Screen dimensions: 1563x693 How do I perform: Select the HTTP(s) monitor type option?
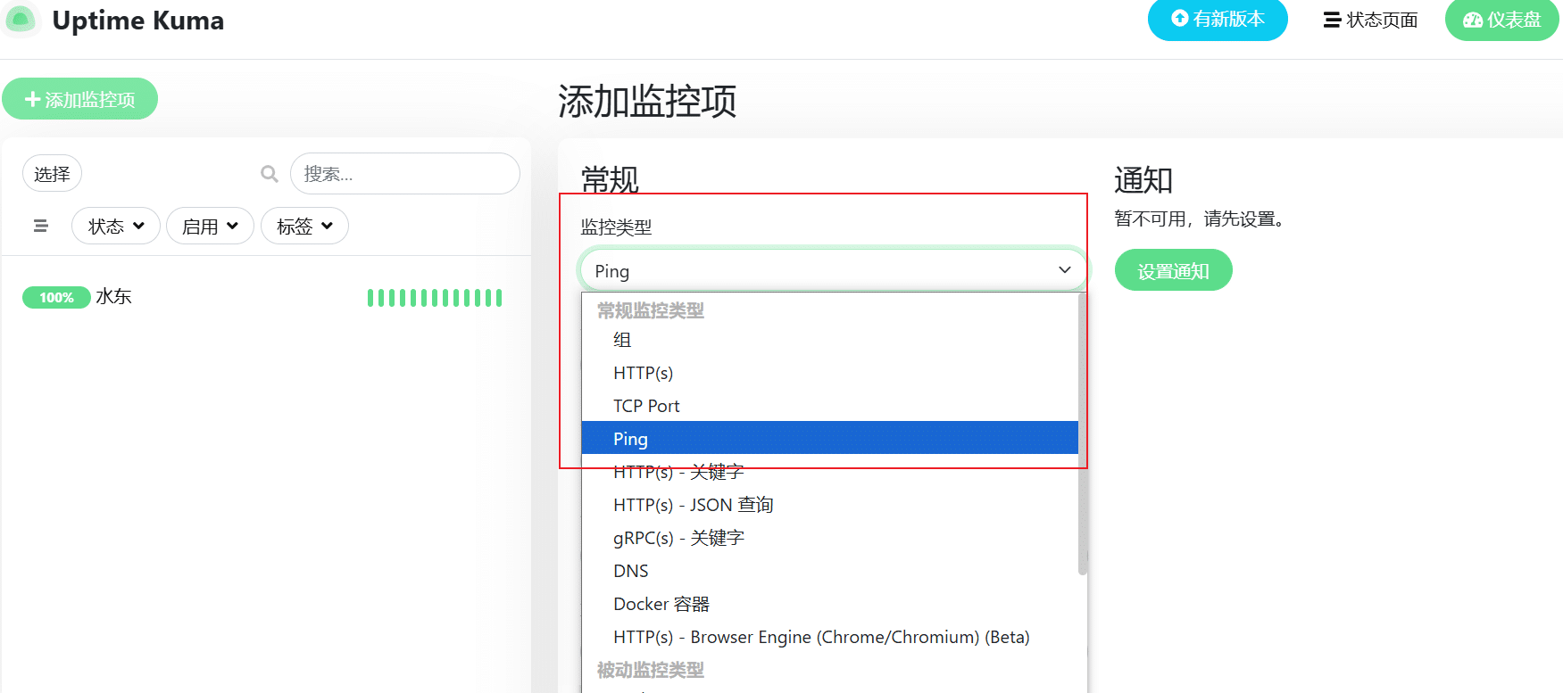pyautogui.click(x=829, y=373)
